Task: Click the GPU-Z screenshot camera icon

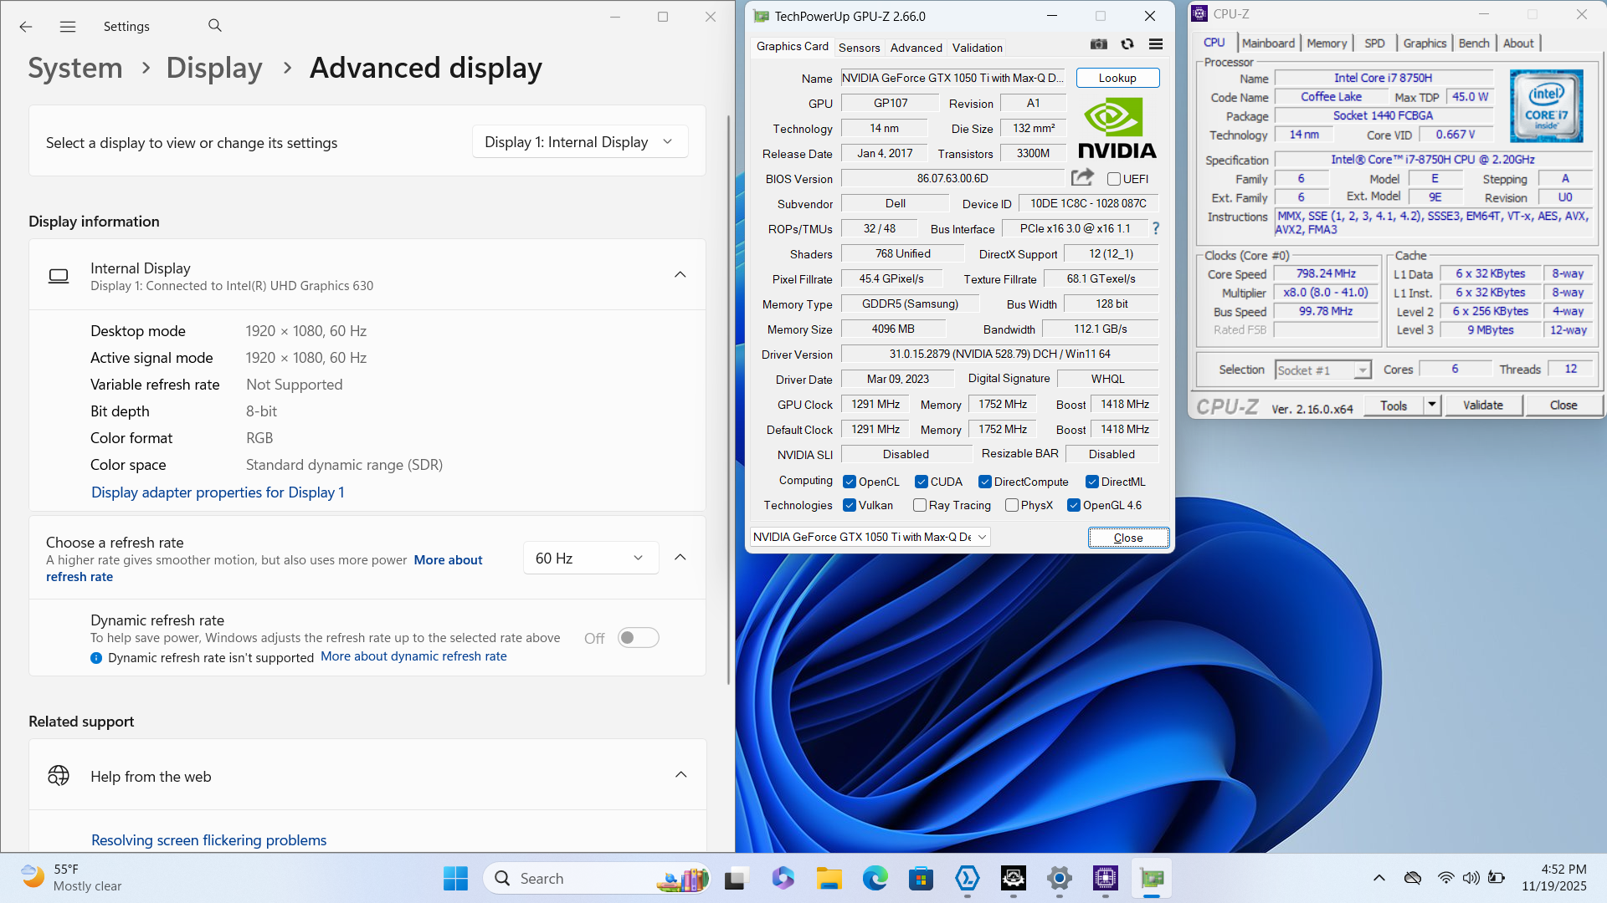Action: 1099,44
